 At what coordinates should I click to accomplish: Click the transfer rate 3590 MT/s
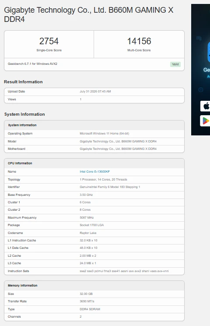pyautogui.click(x=87, y=301)
